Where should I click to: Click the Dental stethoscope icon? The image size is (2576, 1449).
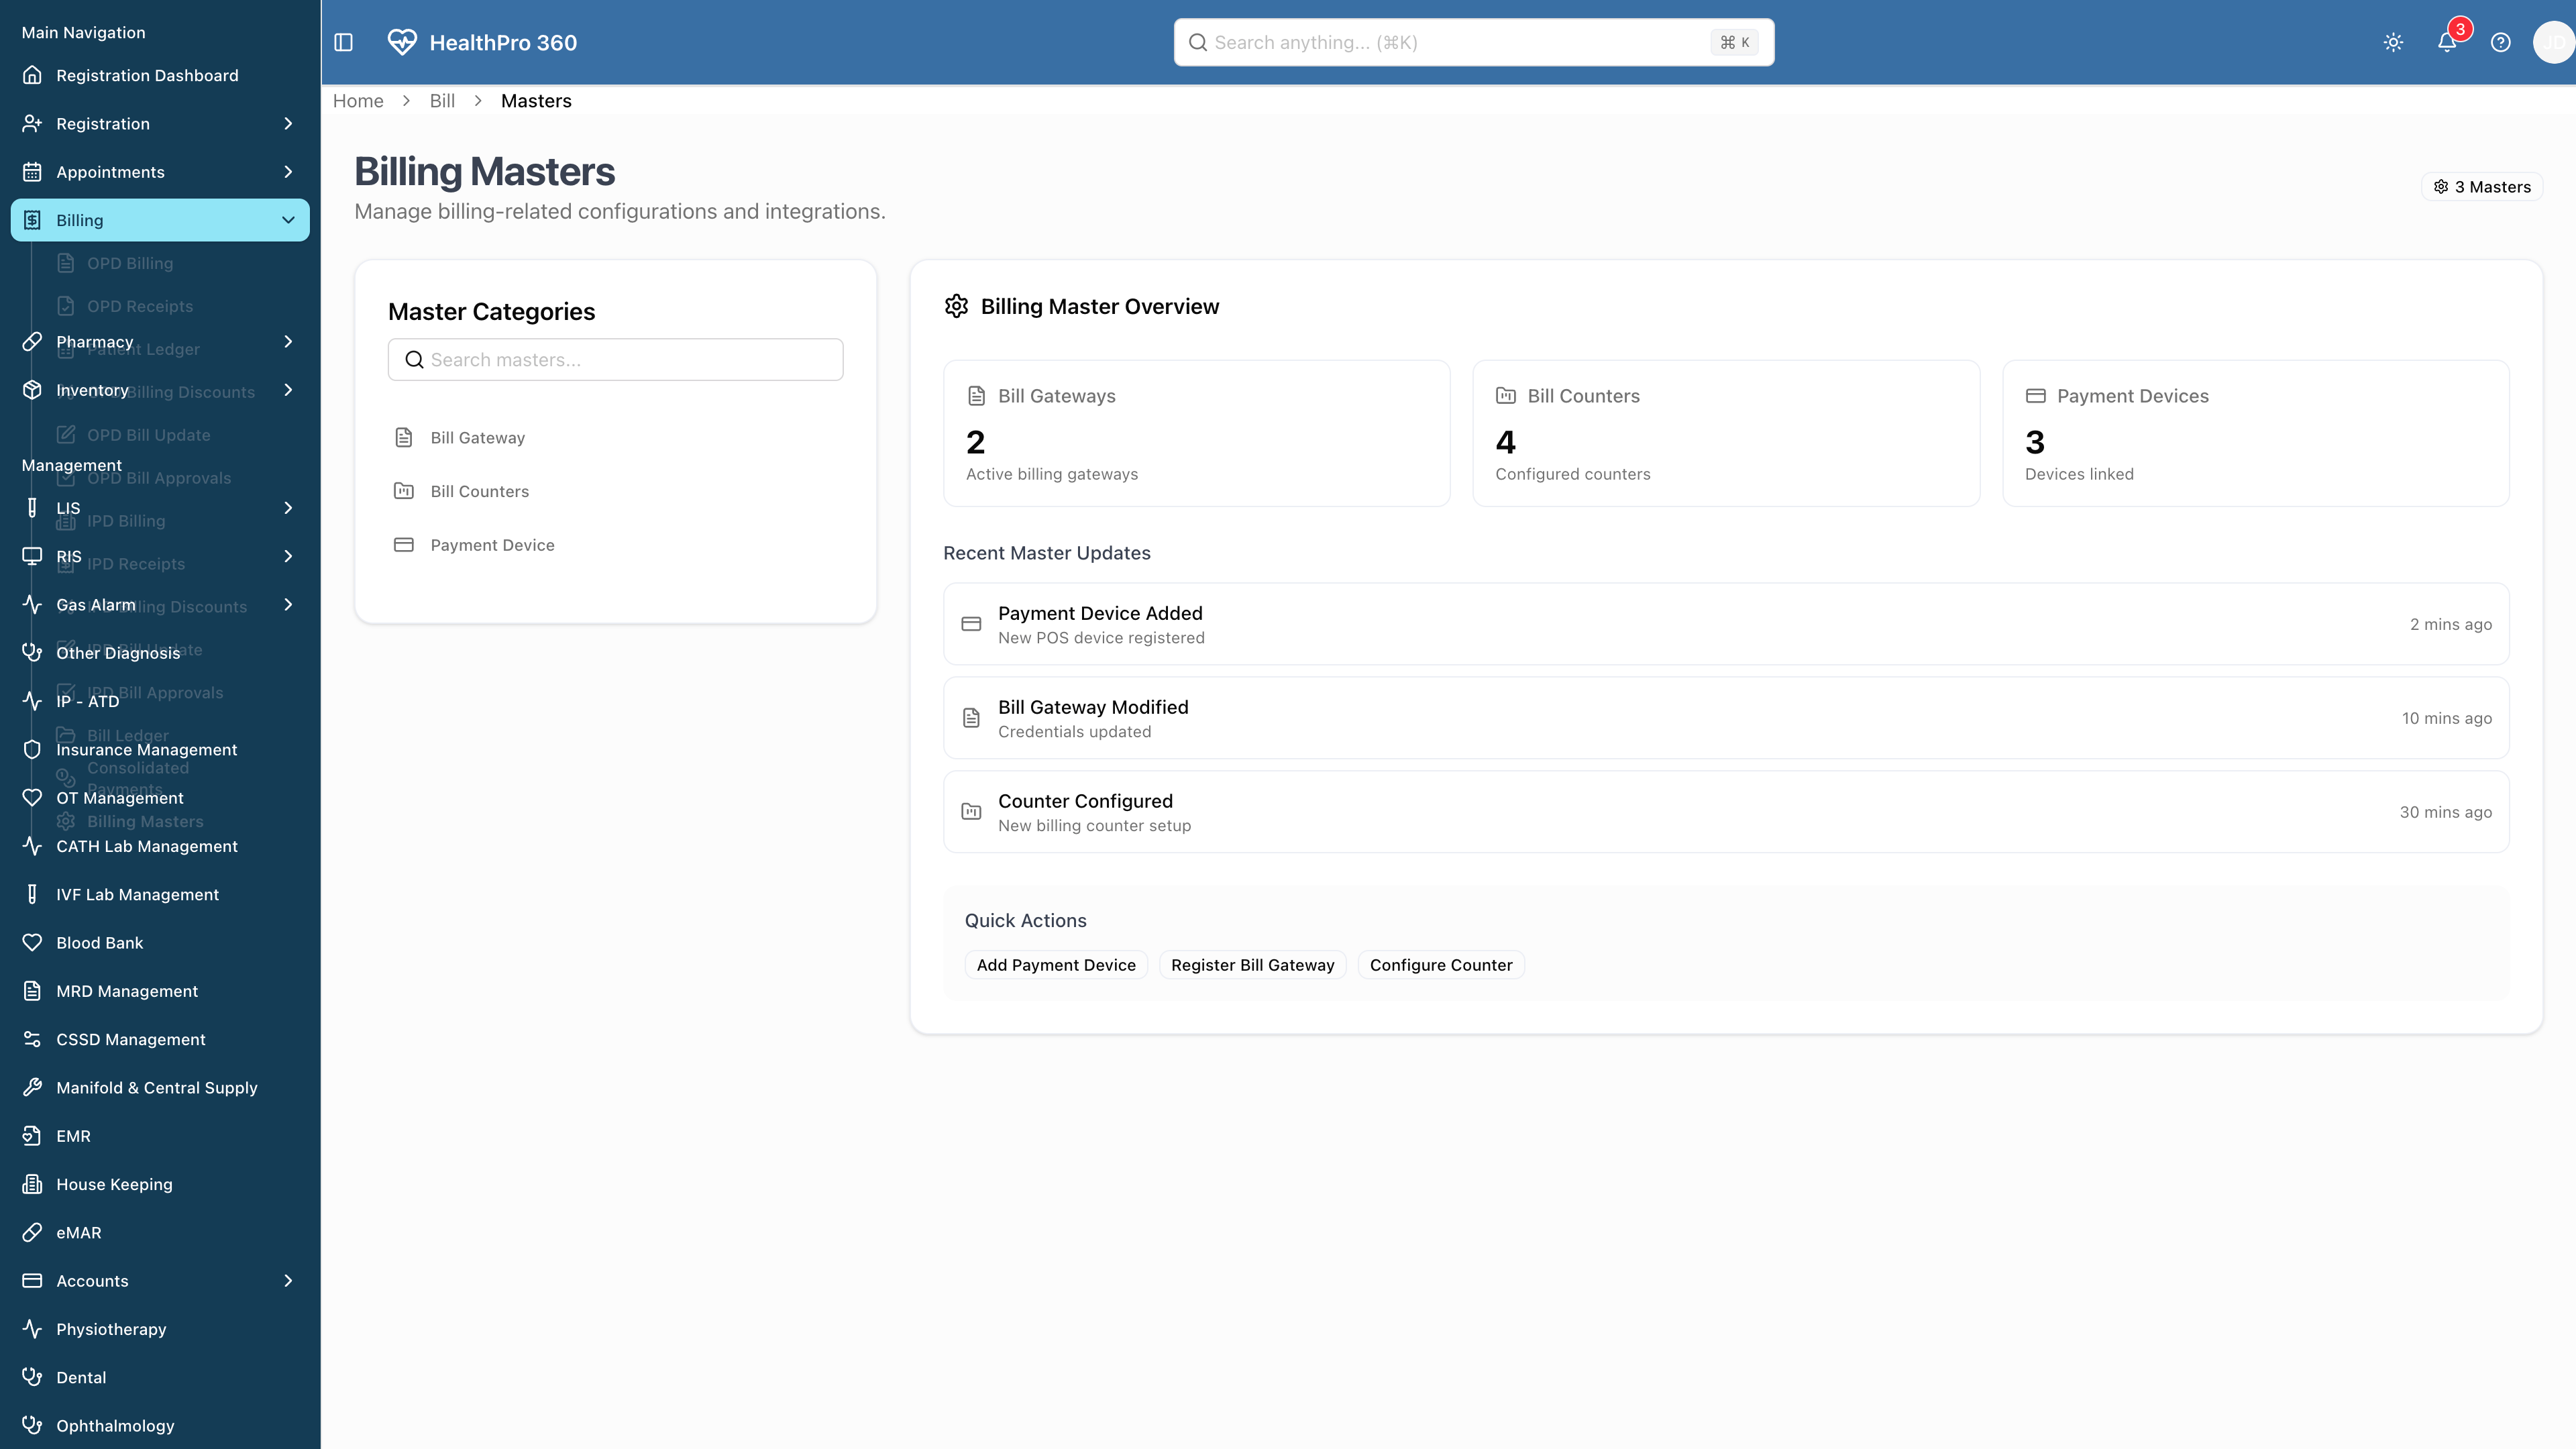(32, 1377)
